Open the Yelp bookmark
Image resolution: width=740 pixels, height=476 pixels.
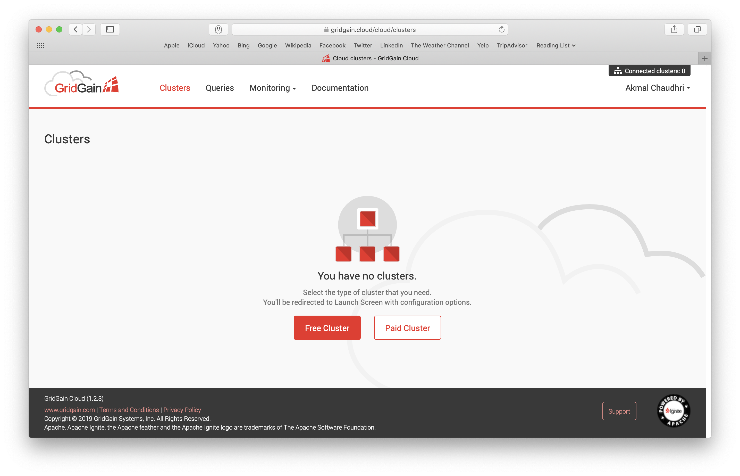483,45
